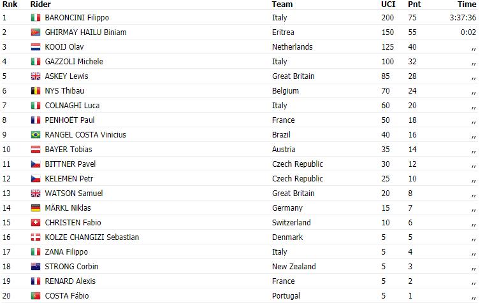Click the Italy flag beside BARONCINI Filippo

click(36, 18)
